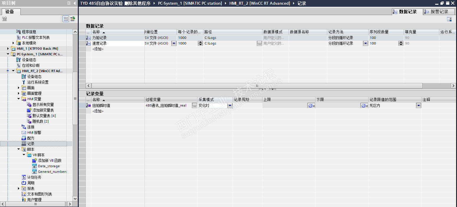Expand the 本地模块 folder
The width and height of the screenshot is (457, 207).
pos(13,43)
